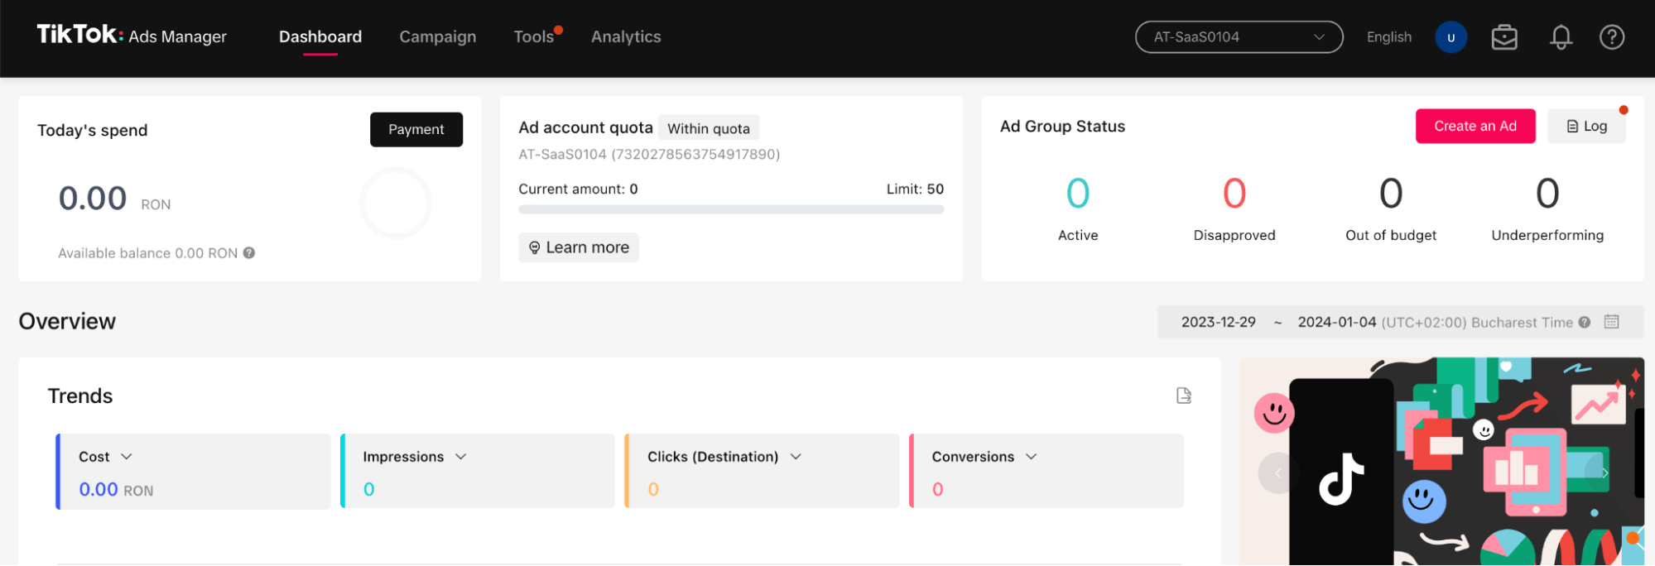Open the business center briefcase icon
Viewport: 1655px width, 566px height.
[x=1503, y=37]
